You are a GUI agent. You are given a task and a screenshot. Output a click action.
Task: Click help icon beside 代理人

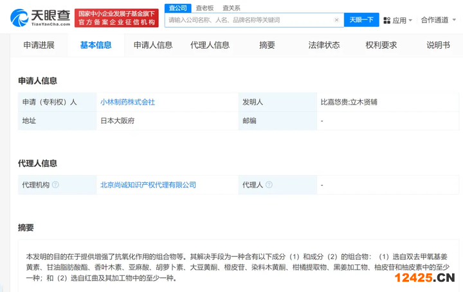pyautogui.click(x=268, y=185)
